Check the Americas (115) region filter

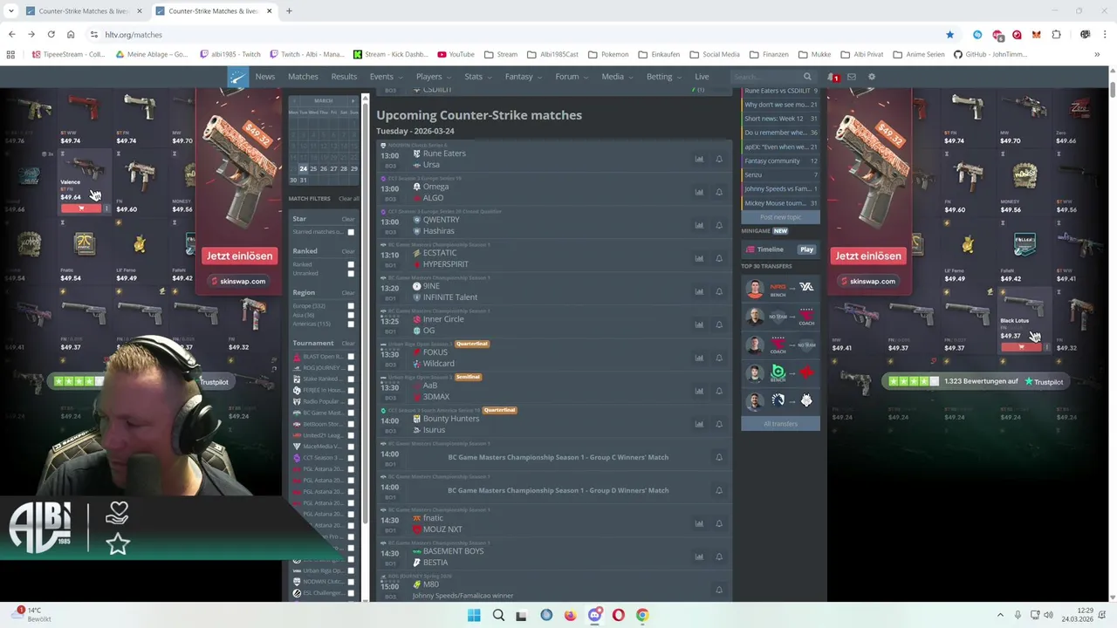(x=351, y=324)
